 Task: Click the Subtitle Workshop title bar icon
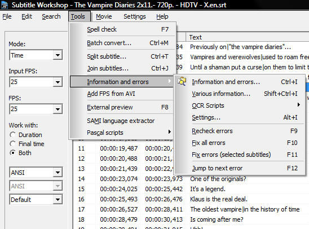click(x=5, y=5)
